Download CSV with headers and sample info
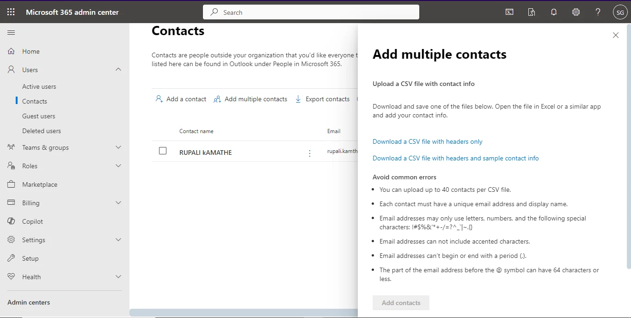 (456, 158)
